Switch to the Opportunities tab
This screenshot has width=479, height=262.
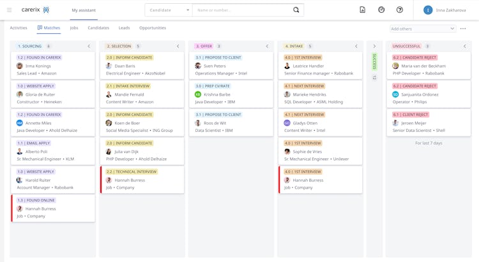(152, 28)
